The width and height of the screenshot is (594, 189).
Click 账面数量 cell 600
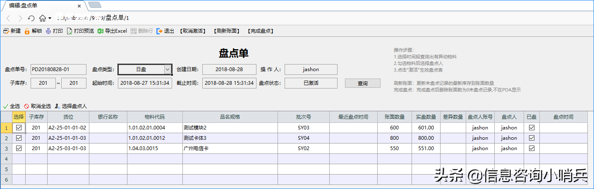coord(394,128)
